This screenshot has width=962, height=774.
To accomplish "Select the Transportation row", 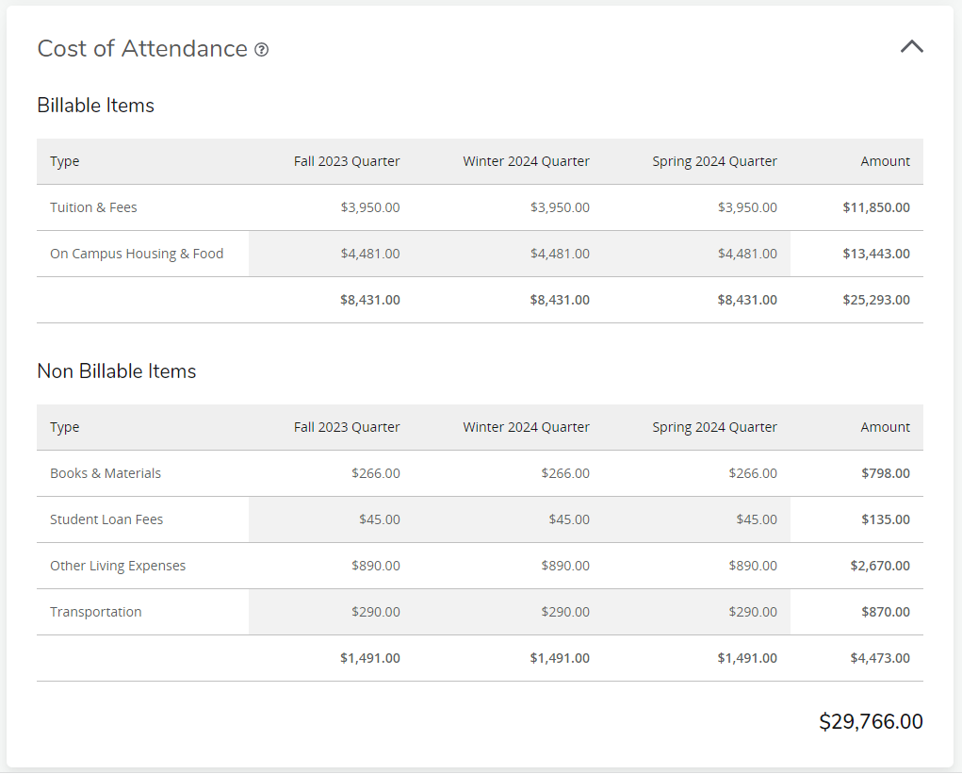I will (x=96, y=612).
